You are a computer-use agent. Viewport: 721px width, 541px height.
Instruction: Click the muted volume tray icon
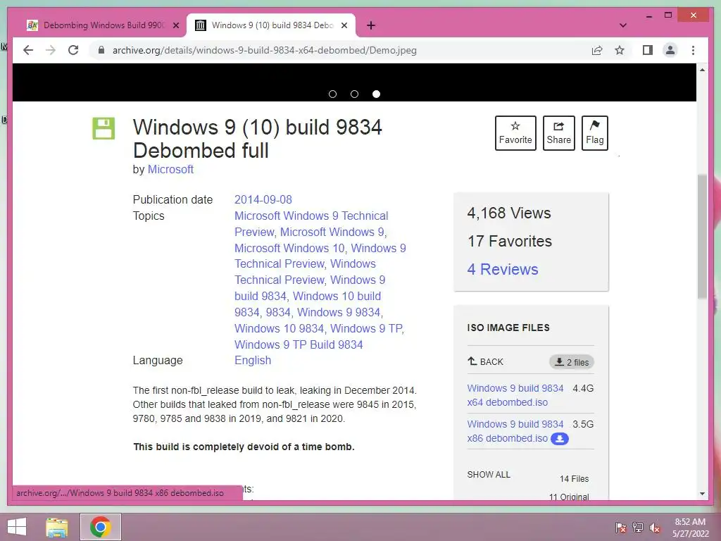pos(655,527)
